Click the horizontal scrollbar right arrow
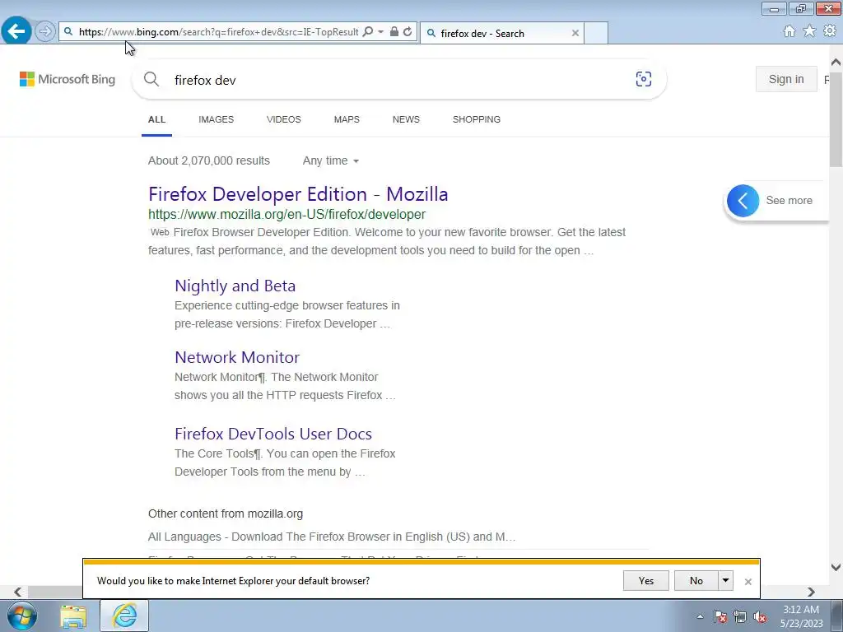Viewport: 843px width, 632px height. click(x=811, y=592)
